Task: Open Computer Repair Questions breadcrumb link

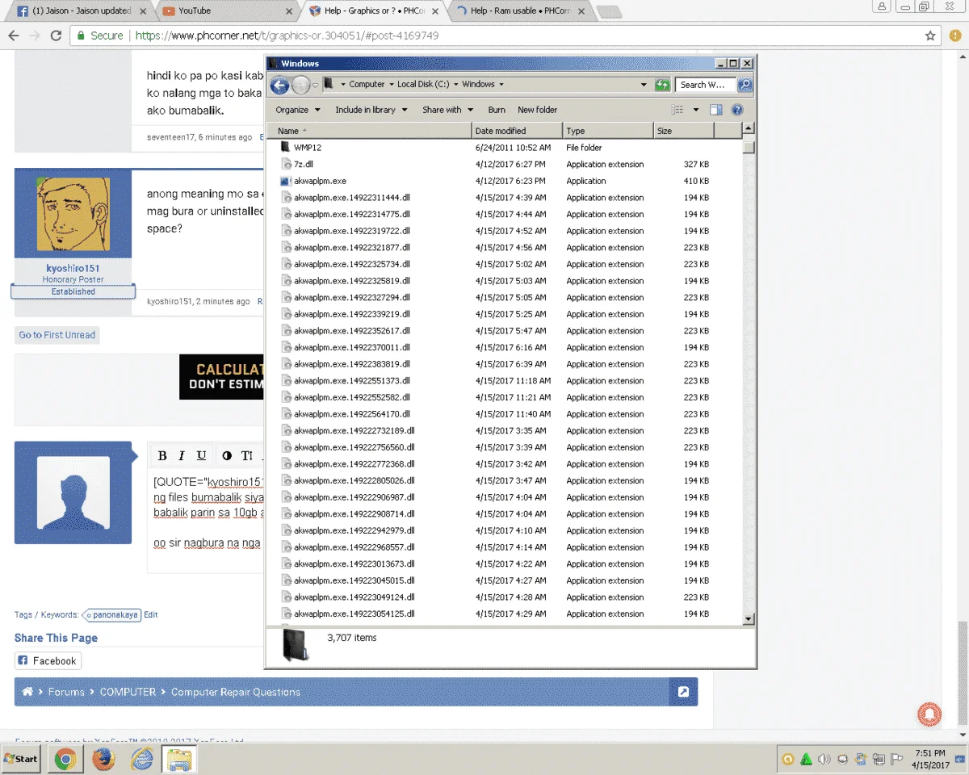Action: click(x=236, y=692)
